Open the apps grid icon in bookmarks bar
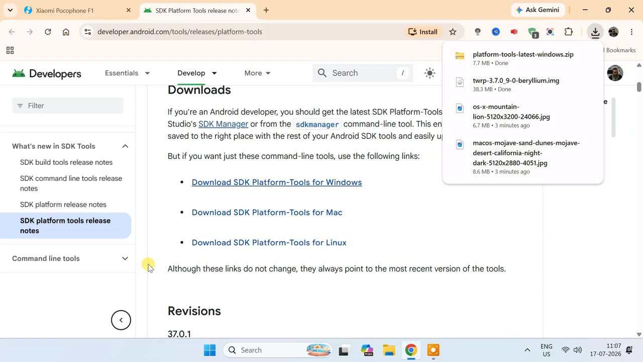This screenshot has width=643, height=362. click(x=10, y=50)
